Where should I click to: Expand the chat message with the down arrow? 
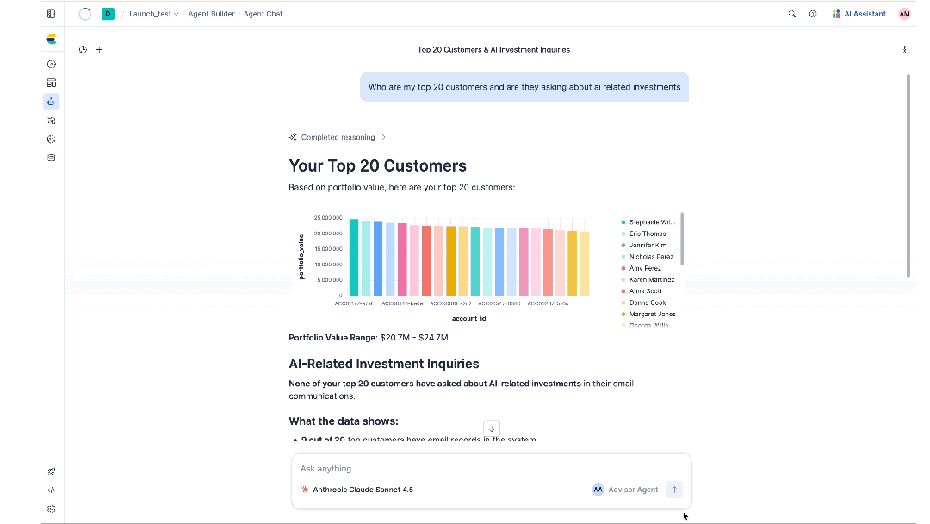point(491,427)
